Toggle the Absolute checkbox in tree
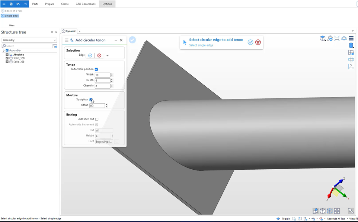 point(7,55)
